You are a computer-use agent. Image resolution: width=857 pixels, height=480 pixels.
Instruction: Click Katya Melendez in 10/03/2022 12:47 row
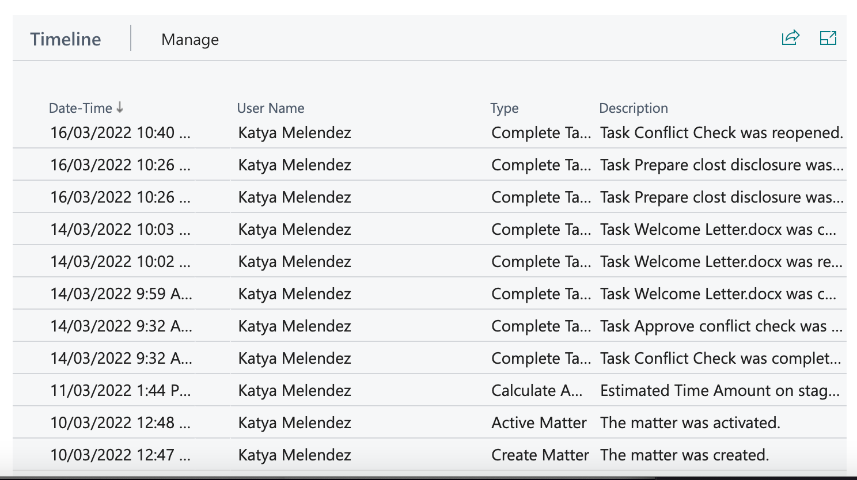[295, 455]
